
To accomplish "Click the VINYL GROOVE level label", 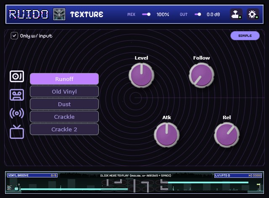I will (x=18, y=175).
